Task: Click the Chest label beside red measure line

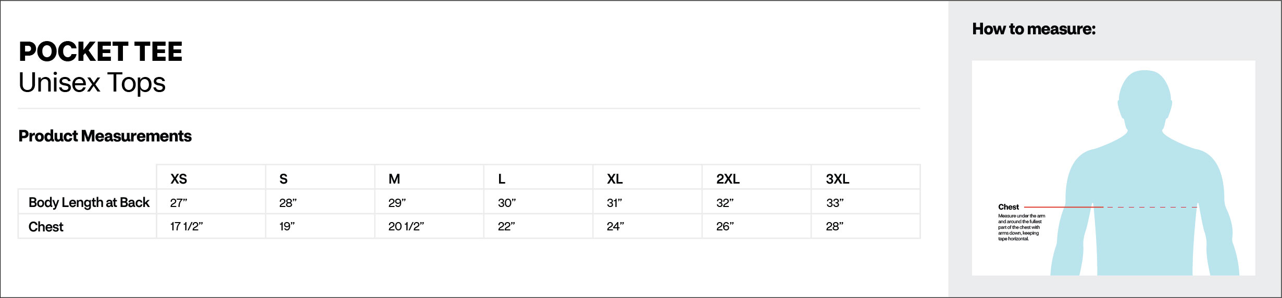Action: (1009, 207)
